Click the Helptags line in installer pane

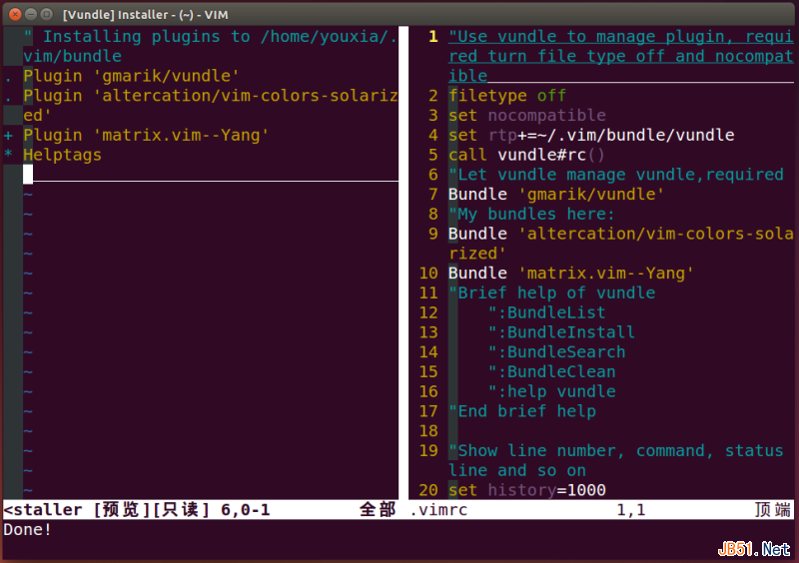[x=62, y=155]
